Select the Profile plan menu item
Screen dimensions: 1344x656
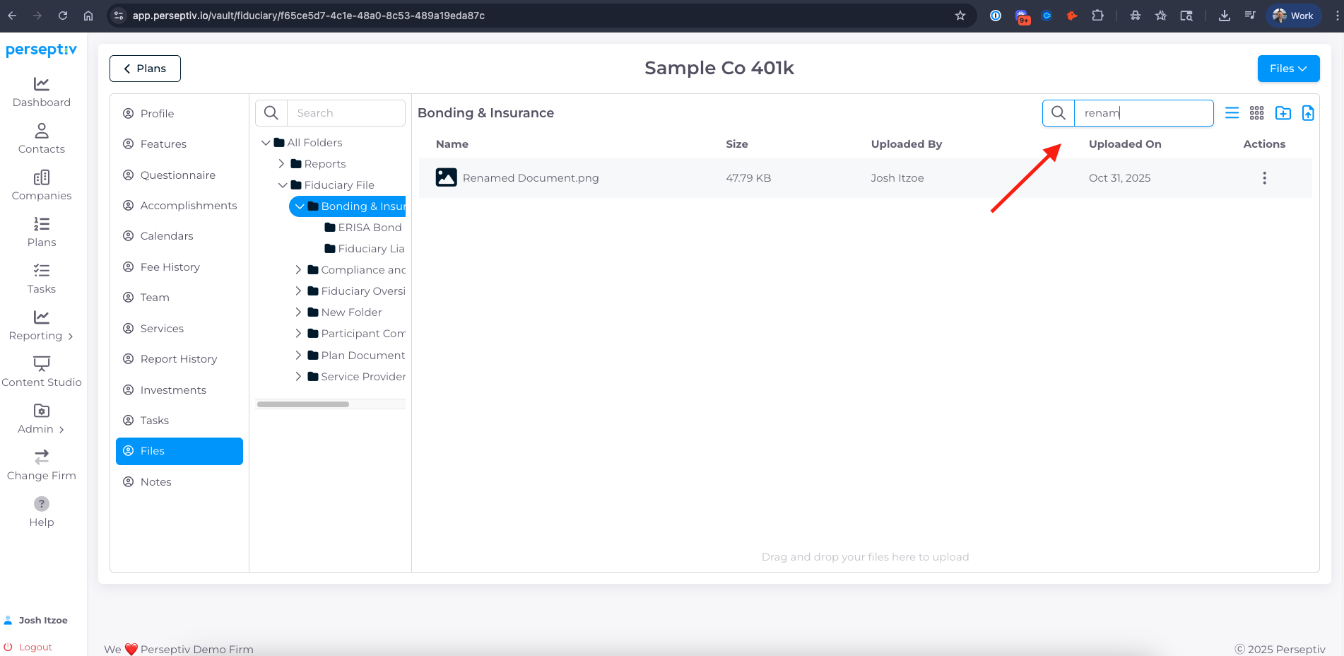pos(179,114)
